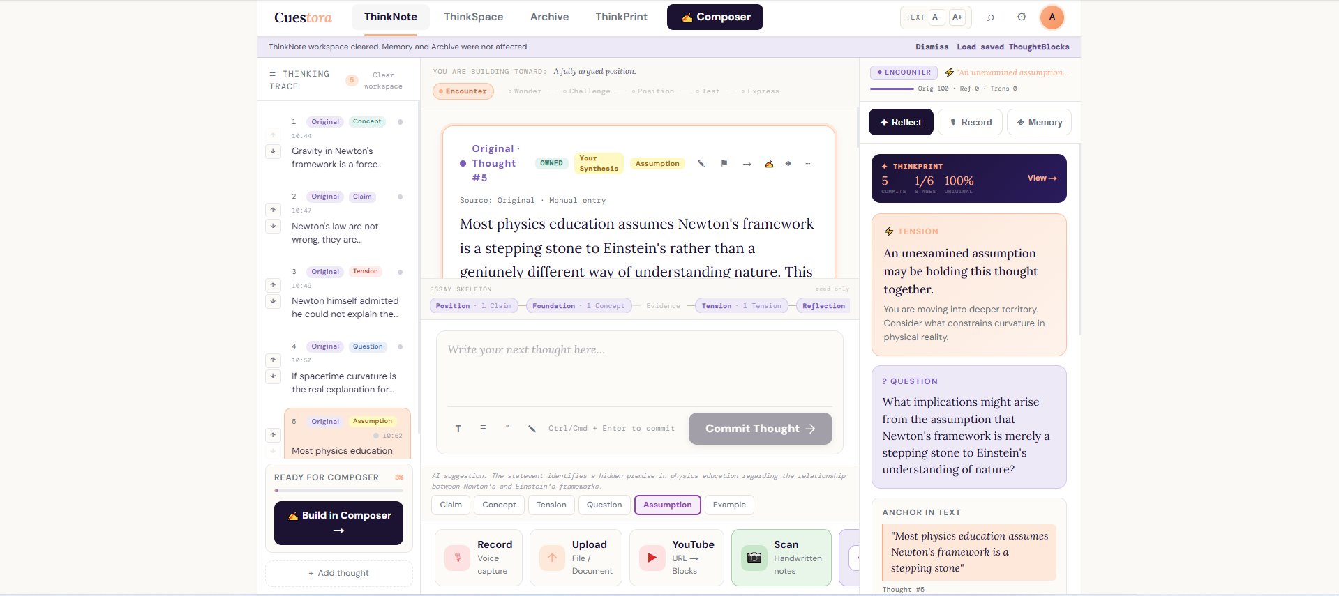This screenshot has height=596, width=1339.
Task: Click the diamond icon on Thought #5 card
Action: (788, 163)
